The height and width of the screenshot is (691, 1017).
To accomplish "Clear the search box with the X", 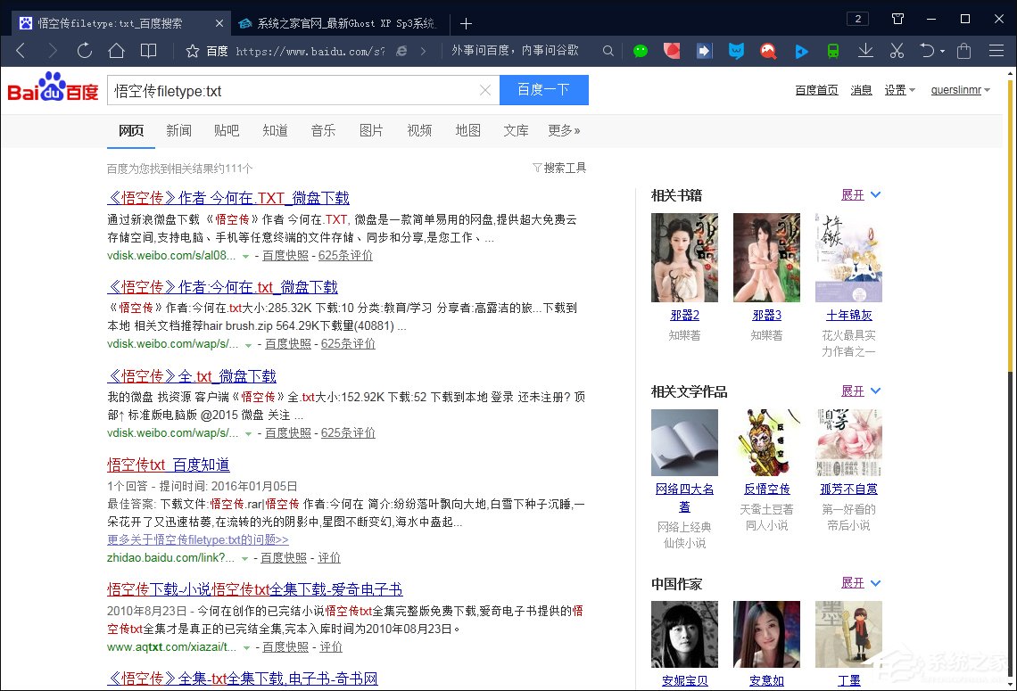I will [484, 90].
